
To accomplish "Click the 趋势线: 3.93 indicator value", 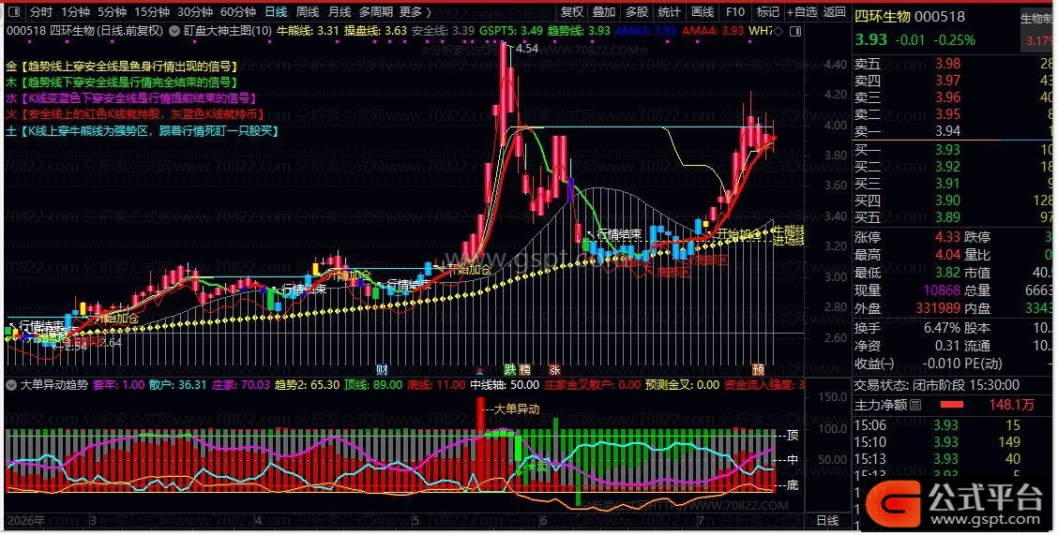I will 579,30.
